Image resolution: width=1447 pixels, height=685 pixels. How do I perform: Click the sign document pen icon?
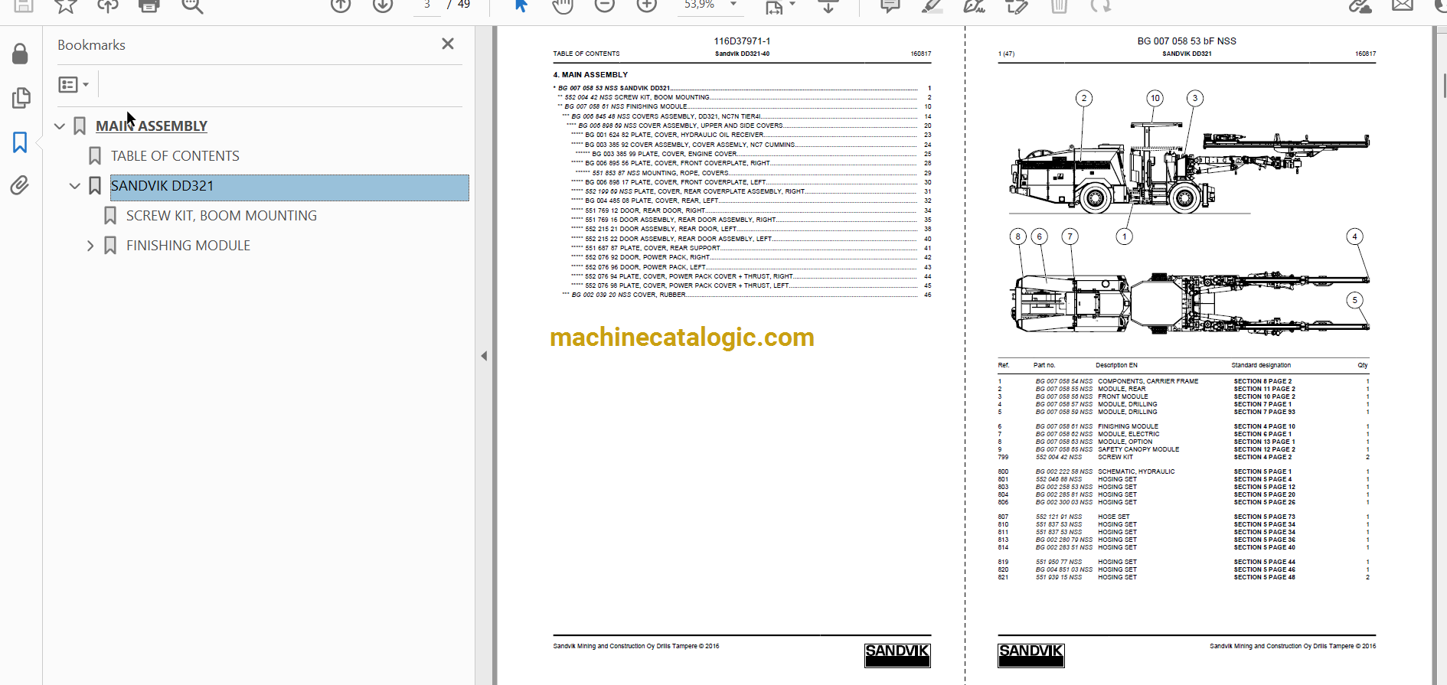[x=974, y=6]
